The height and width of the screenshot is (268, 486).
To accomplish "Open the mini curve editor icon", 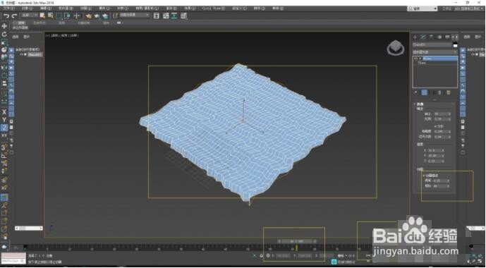I will (16, 248).
